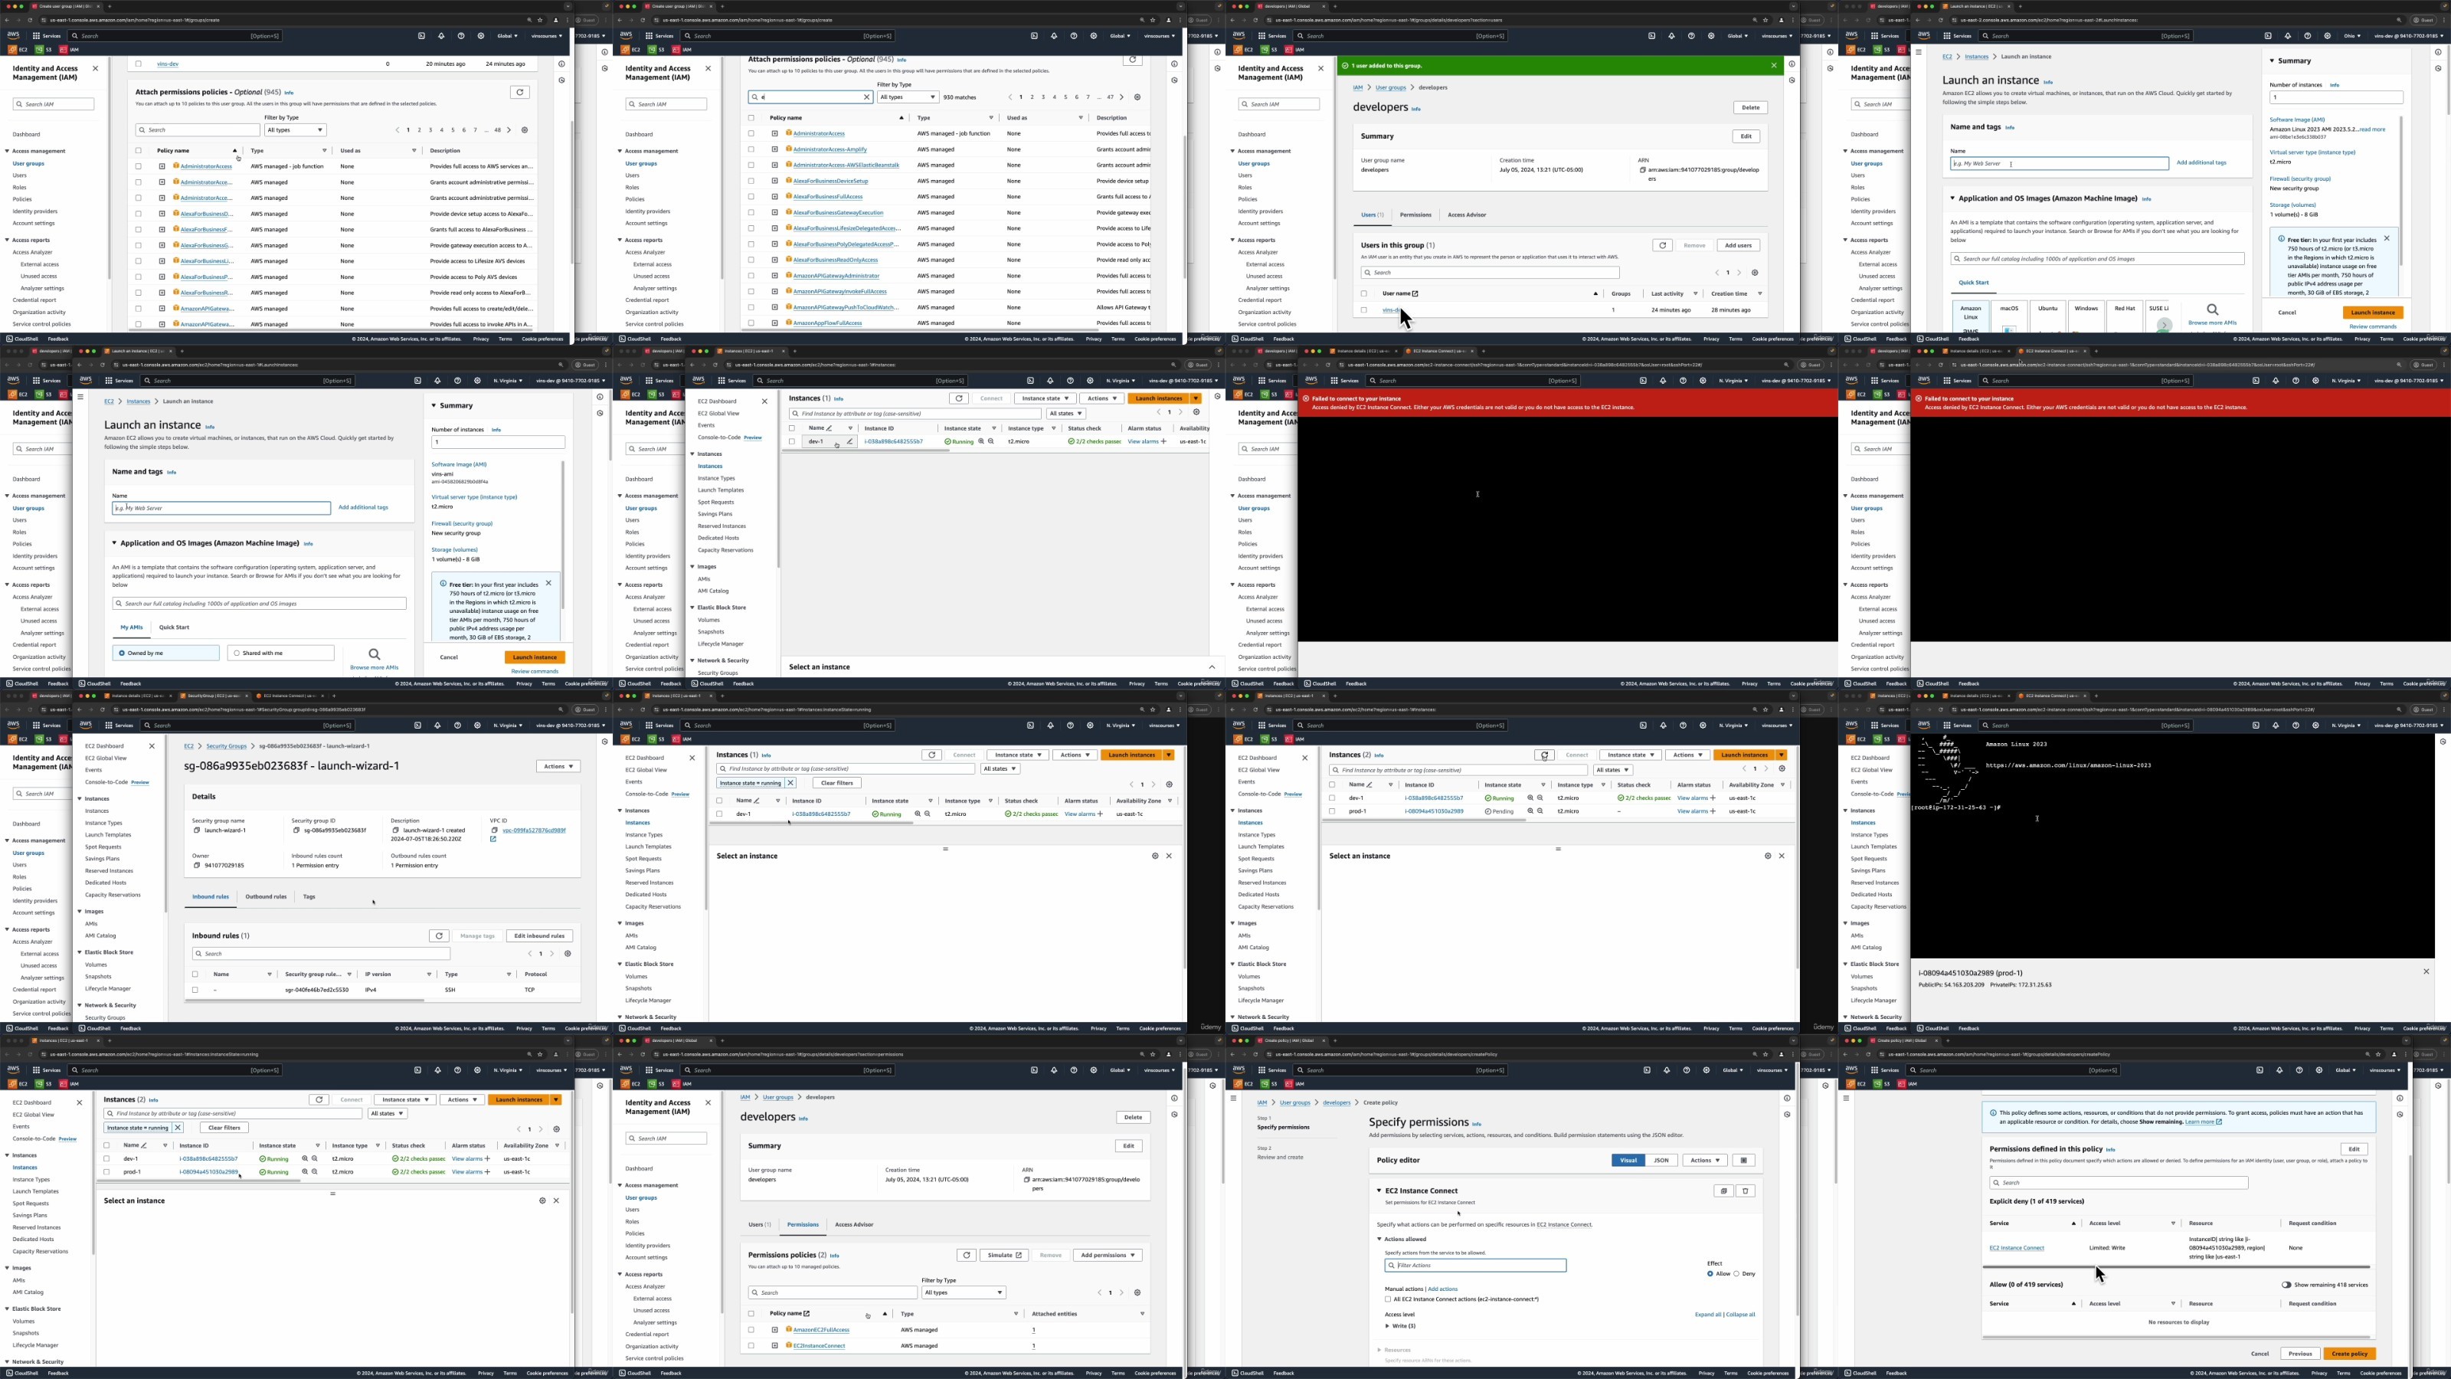The image size is (2451, 1379).
Task: Duplicate the EC2 Instance Connect statement icon
Action: click(x=1723, y=1191)
